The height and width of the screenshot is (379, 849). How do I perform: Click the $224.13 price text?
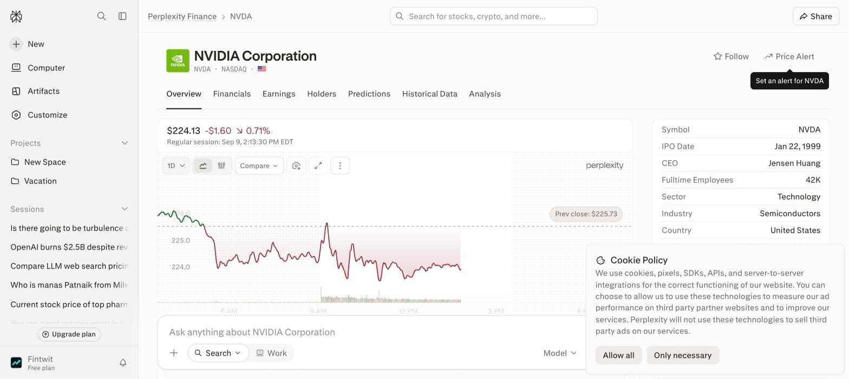point(184,130)
